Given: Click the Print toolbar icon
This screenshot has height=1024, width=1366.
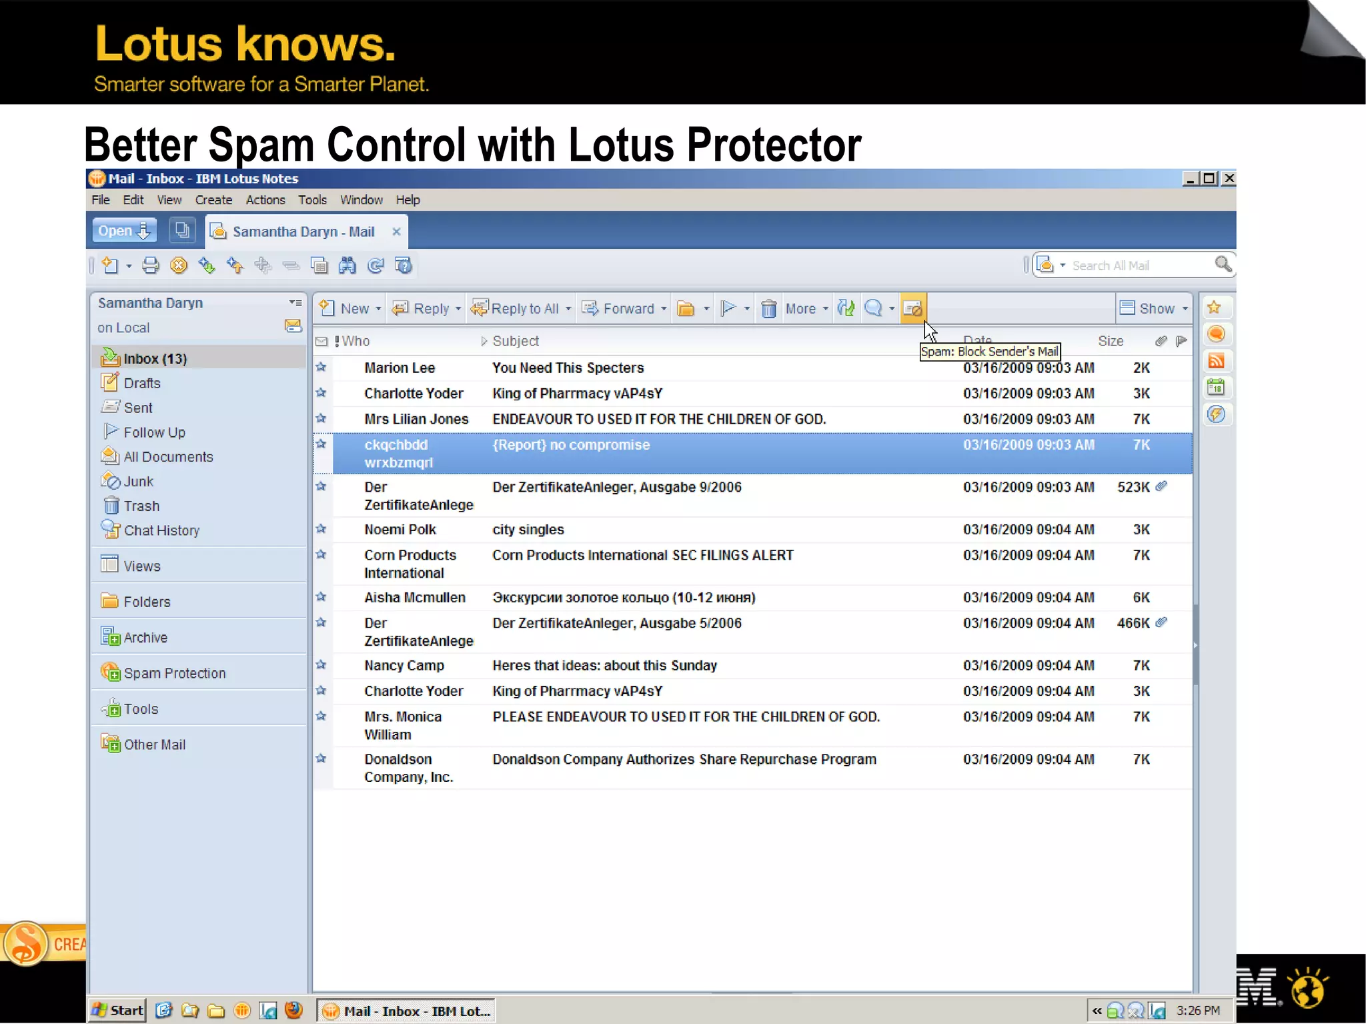Looking at the screenshot, I should [151, 266].
